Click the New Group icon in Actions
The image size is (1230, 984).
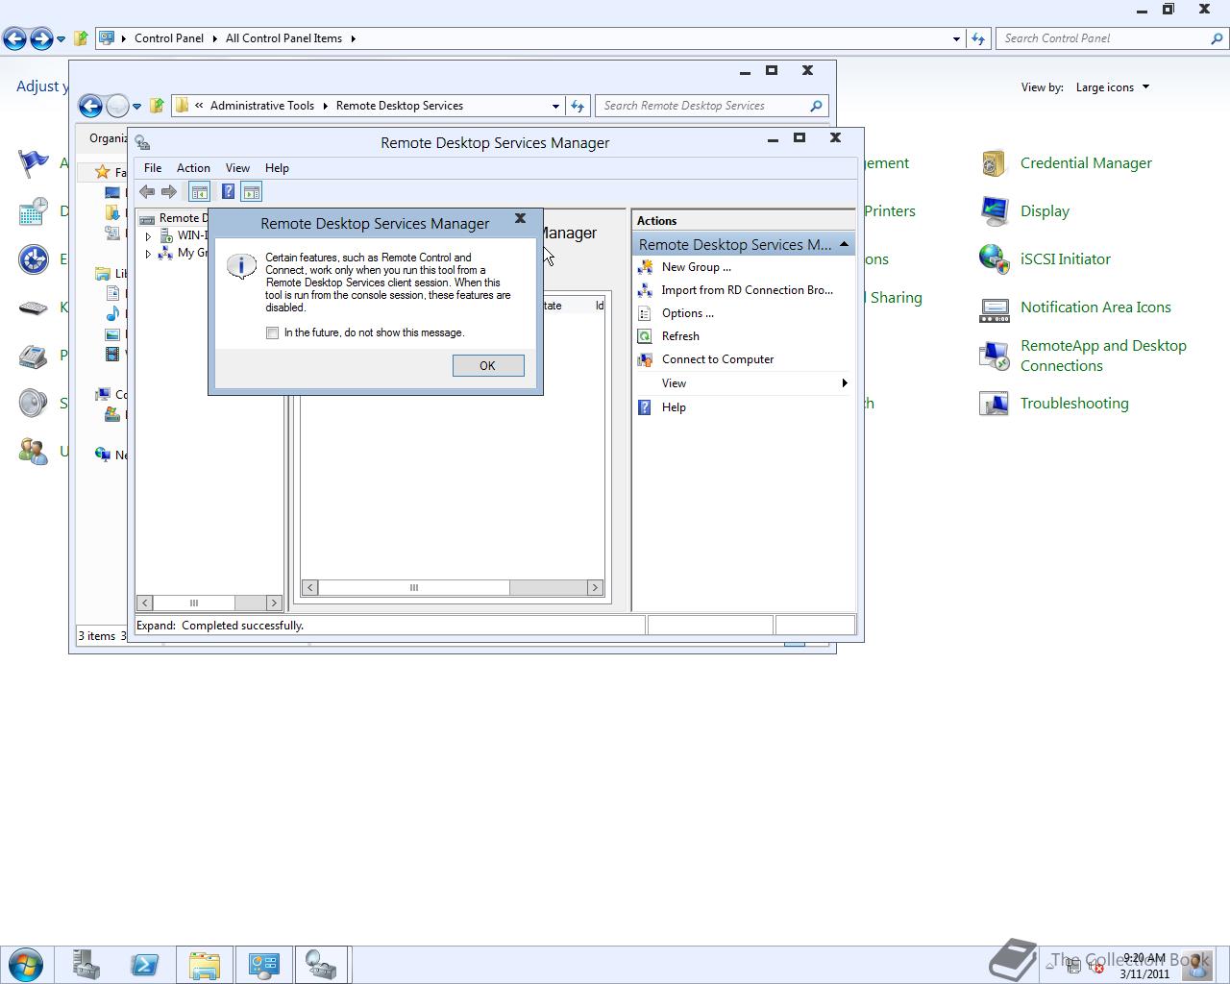pyautogui.click(x=646, y=267)
